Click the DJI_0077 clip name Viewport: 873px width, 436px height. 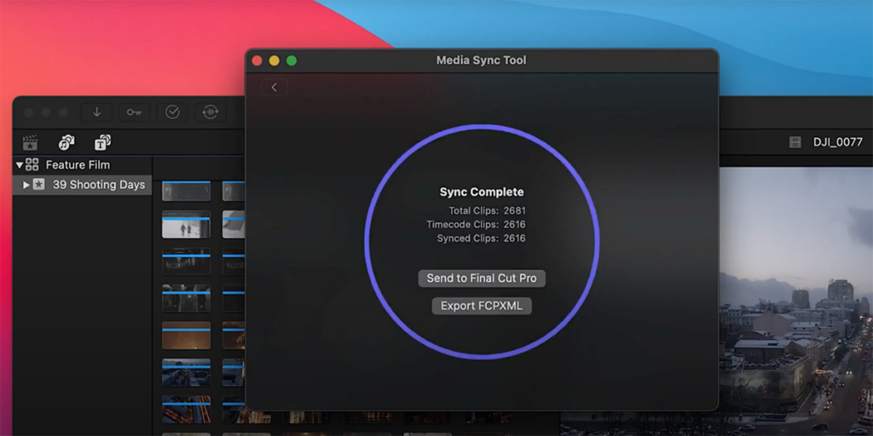coord(838,142)
